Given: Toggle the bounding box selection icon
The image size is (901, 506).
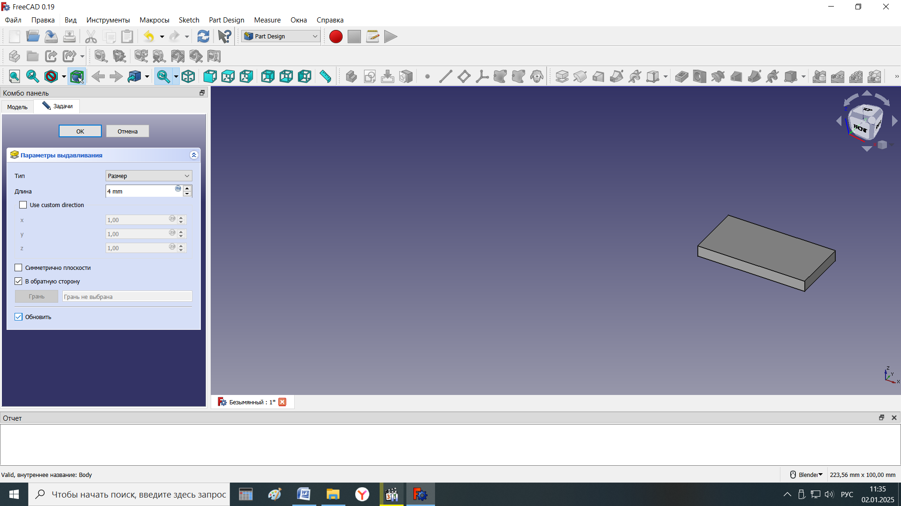Looking at the screenshot, I should tap(77, 76).
